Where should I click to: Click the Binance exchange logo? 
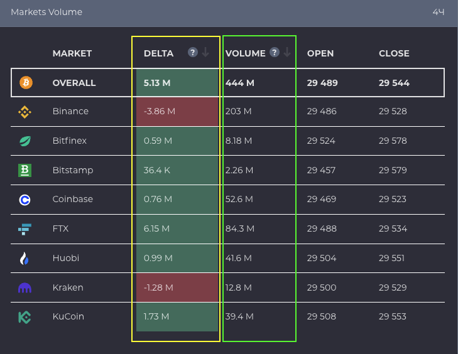25,112
